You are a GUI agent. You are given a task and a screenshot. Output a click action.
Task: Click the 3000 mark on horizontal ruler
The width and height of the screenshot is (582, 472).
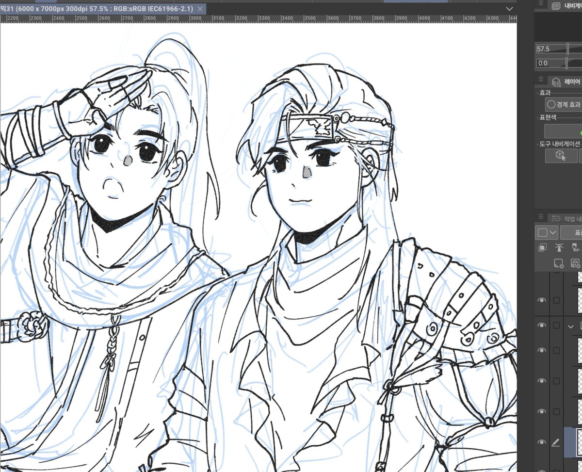(196, 18)
